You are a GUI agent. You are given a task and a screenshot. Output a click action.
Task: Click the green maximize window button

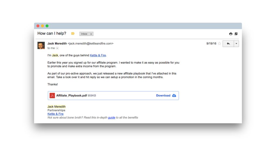click(x=47, y=26)
